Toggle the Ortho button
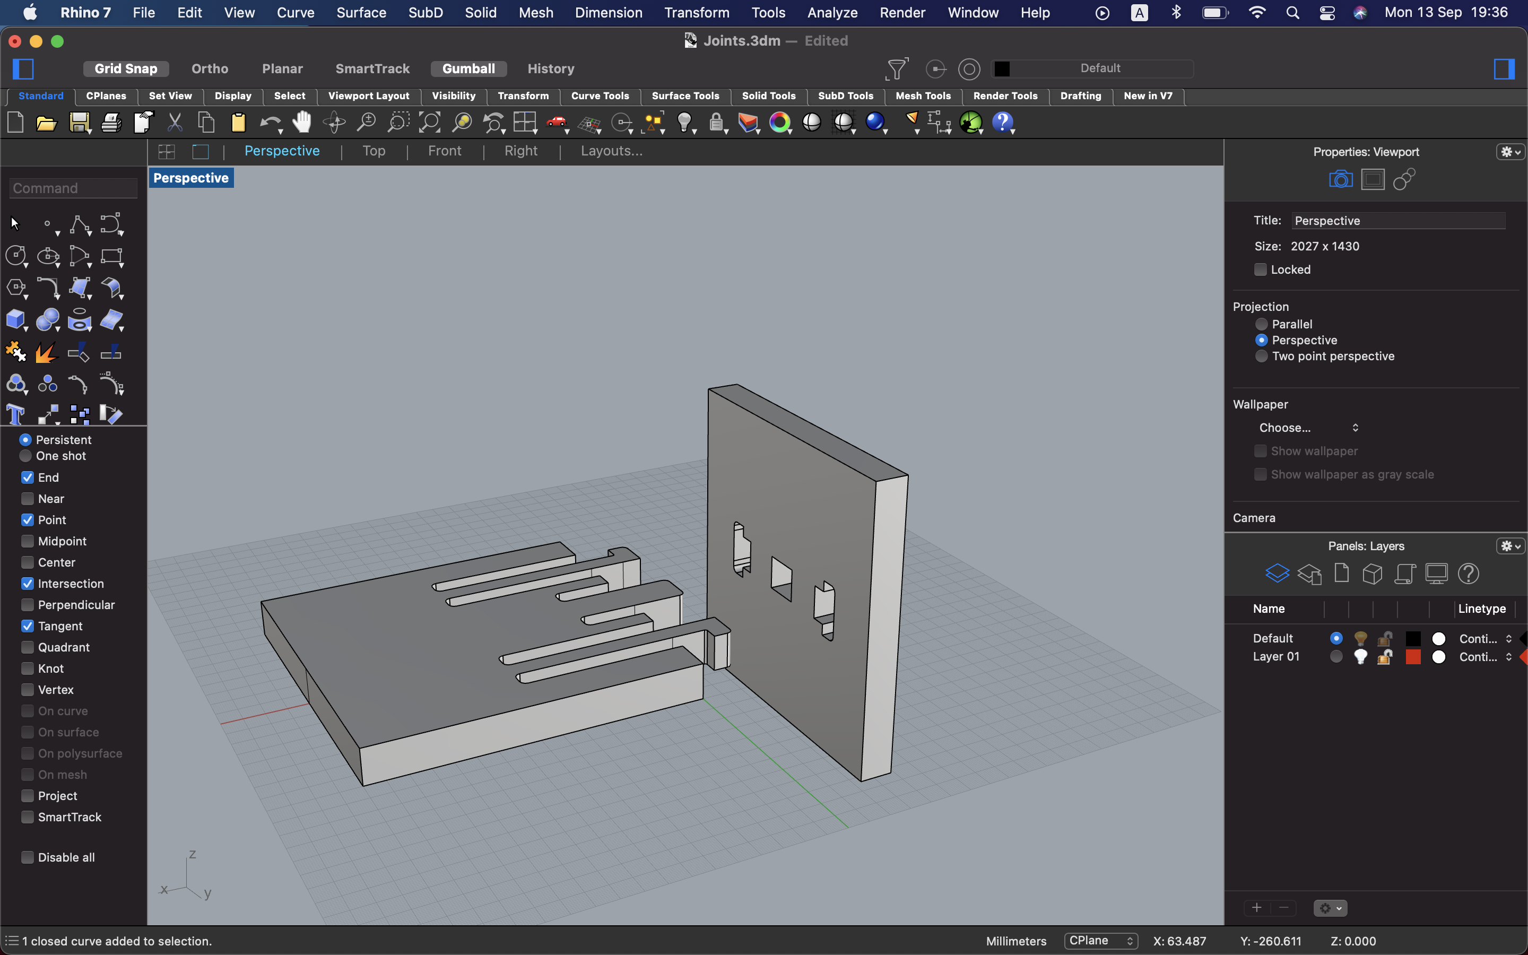The image size is (1528, 955). point(210,68)
